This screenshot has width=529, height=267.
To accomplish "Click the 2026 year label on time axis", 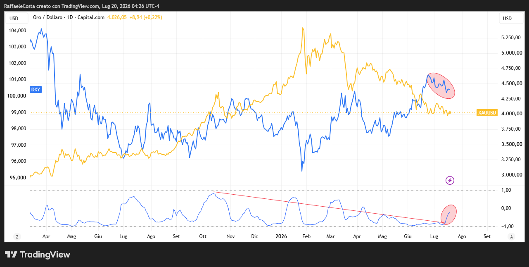I will tap(281, 236).
